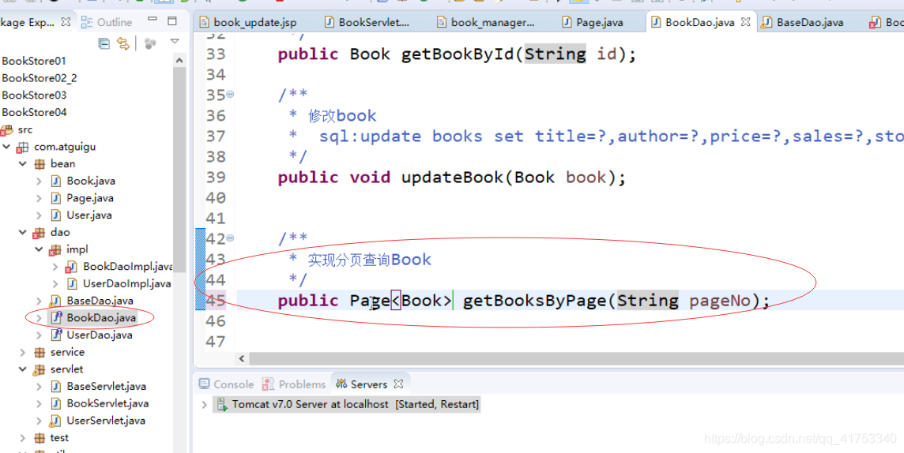Image resolution: width=904 pixels, height=453 pixels.
Task: Select the BookStore04 project
Action: (x=33, y=112)
